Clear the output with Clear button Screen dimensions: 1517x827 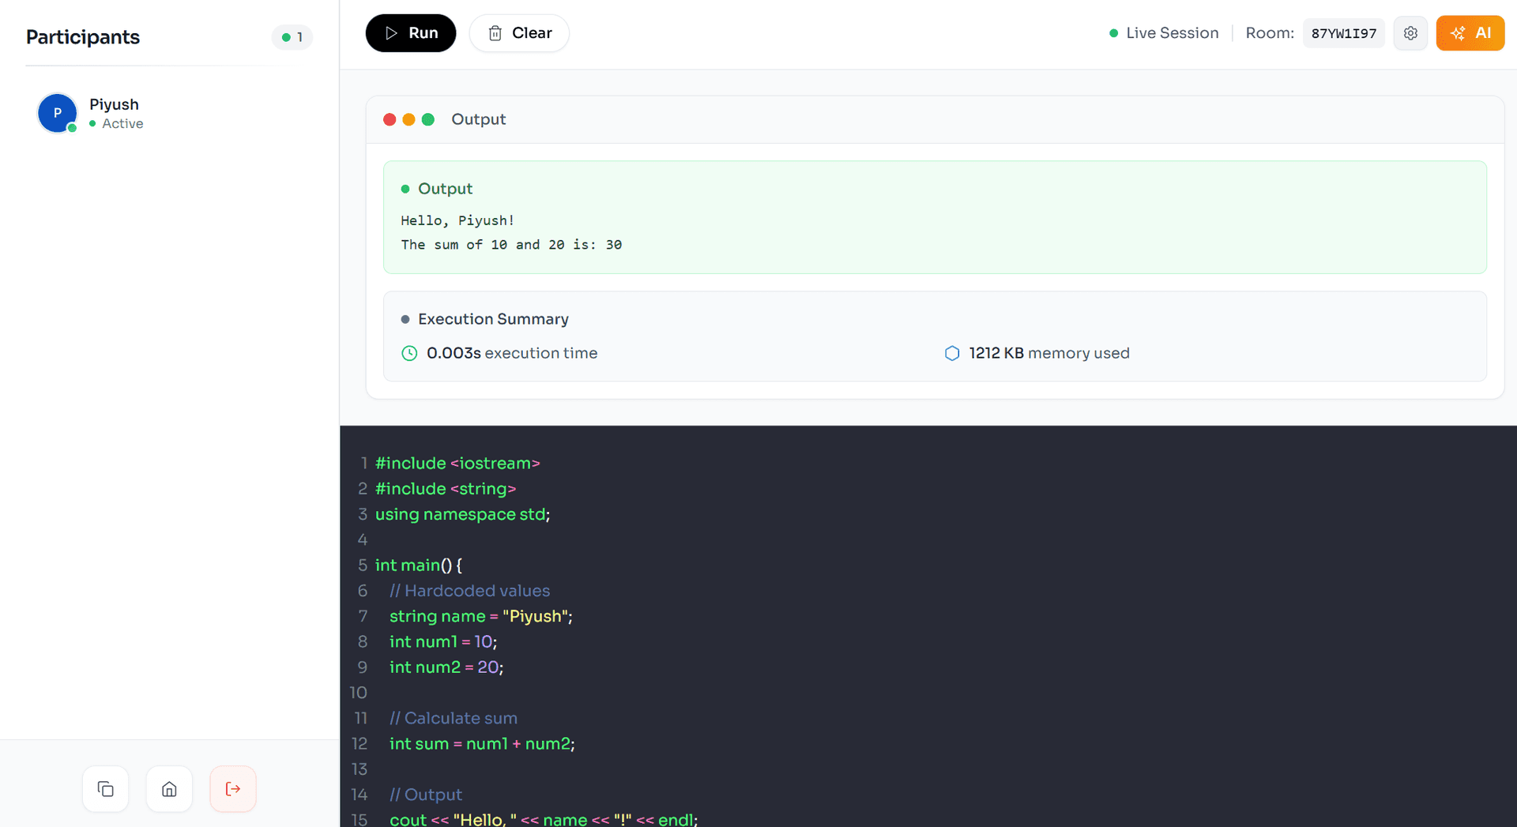coord(519,33)
